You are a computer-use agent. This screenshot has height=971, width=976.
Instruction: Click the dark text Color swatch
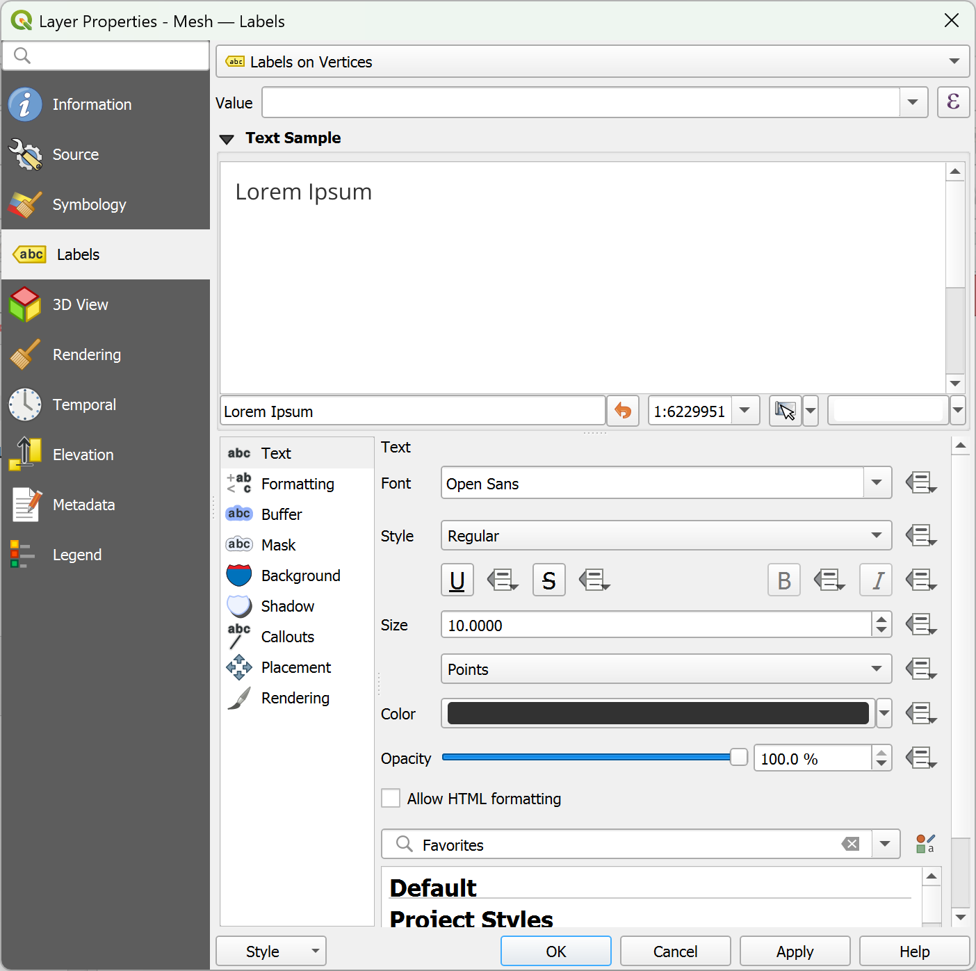tap(658, 713)
